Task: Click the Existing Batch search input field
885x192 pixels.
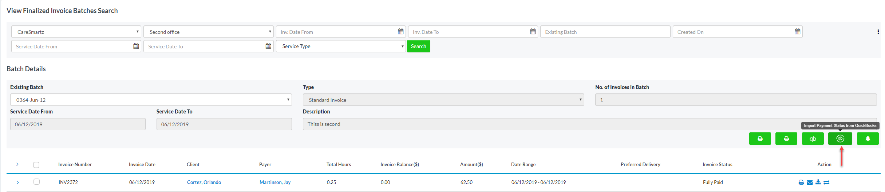Action: [605, 32]
